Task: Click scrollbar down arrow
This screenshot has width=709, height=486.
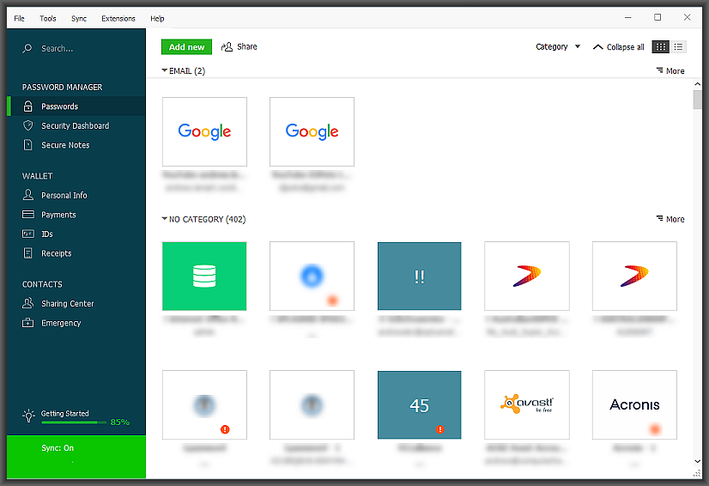Action: click(697, 461)
